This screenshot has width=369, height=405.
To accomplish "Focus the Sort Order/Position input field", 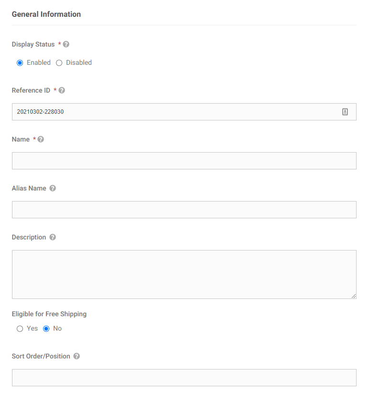I will coord(184,378).
